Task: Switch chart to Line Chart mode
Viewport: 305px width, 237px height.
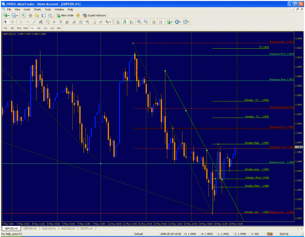Action: click(x=131, y=22)
